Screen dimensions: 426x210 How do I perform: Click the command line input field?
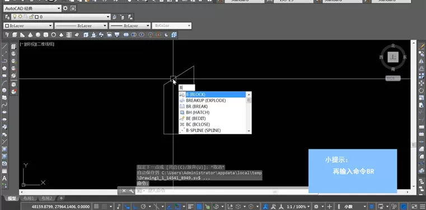209,191
